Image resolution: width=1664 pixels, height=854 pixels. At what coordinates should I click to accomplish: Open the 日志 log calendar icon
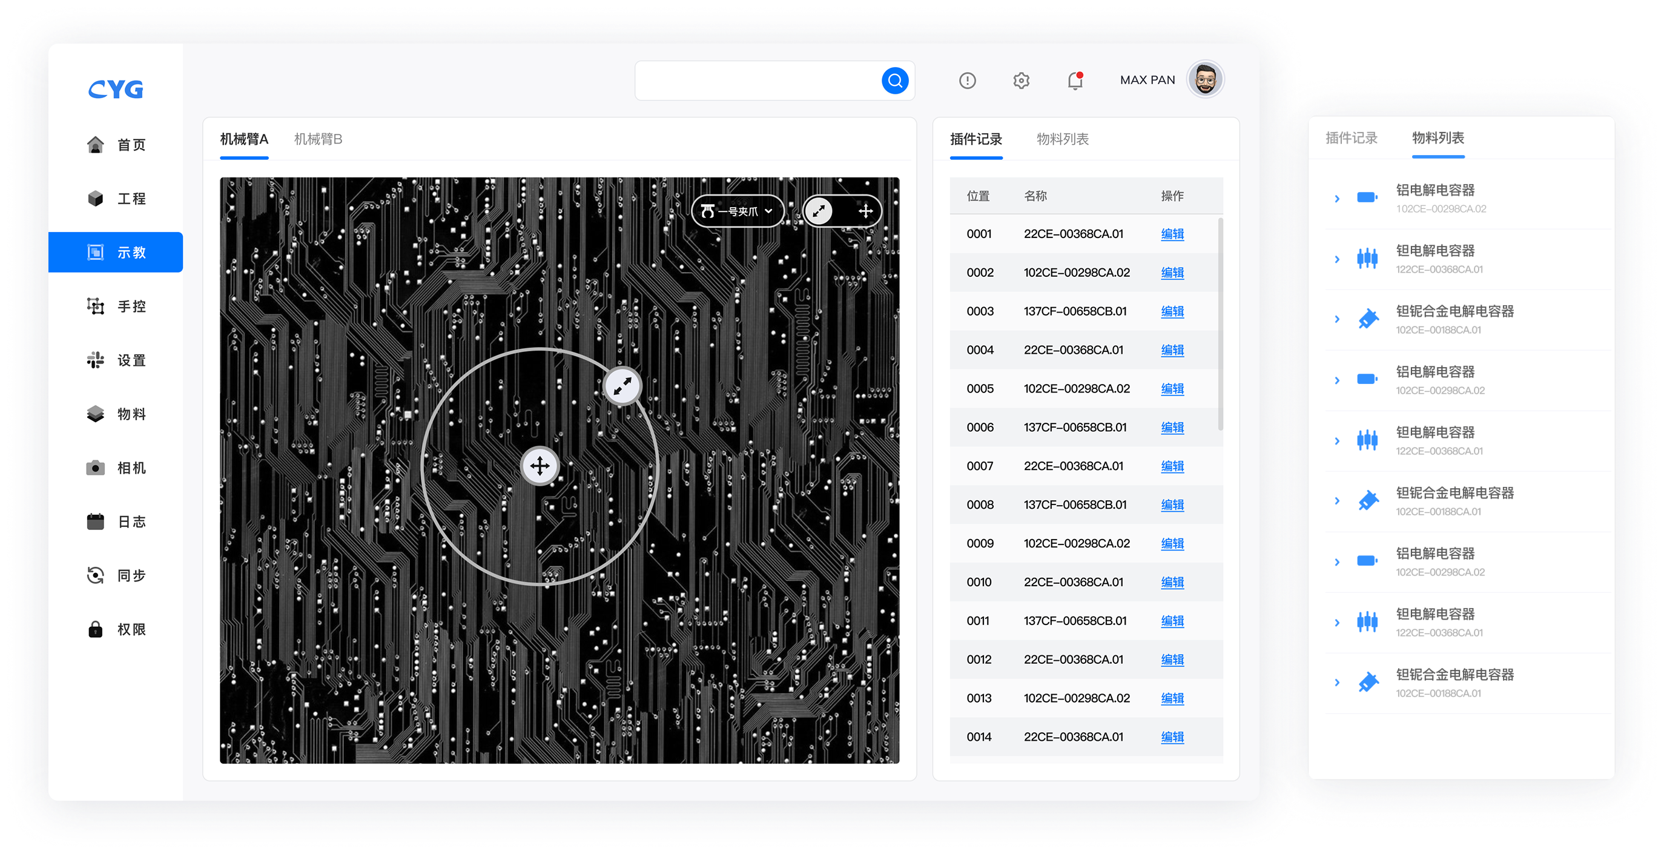96,521
